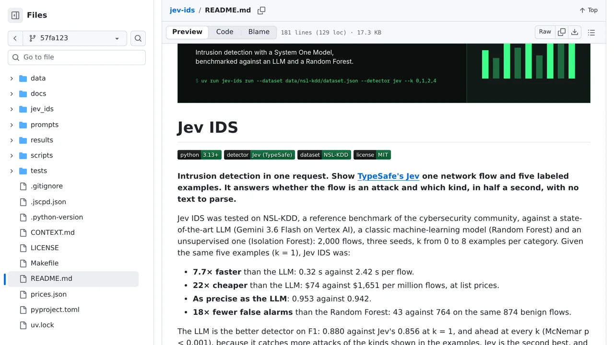The image size is (614, 345).
Task: Open prices.json in the file tree
Action: point(48,294)
